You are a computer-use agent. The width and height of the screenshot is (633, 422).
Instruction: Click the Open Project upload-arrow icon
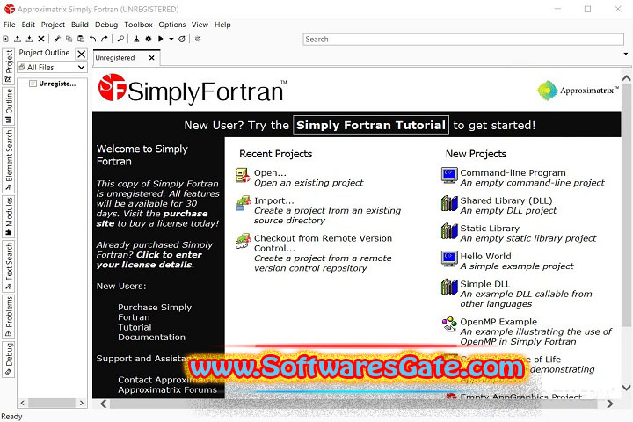pyautogui.click(x=18, y=39)
